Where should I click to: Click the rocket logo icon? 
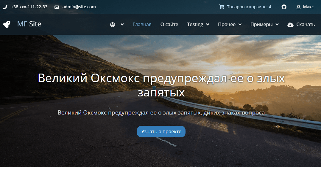(7, 24)
